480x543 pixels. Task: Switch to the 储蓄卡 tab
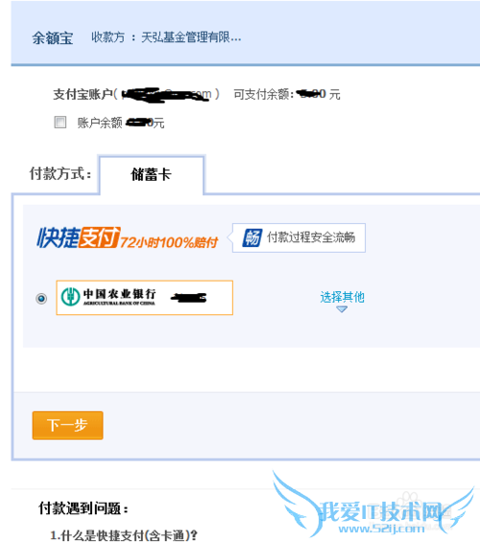coord(152,175)
